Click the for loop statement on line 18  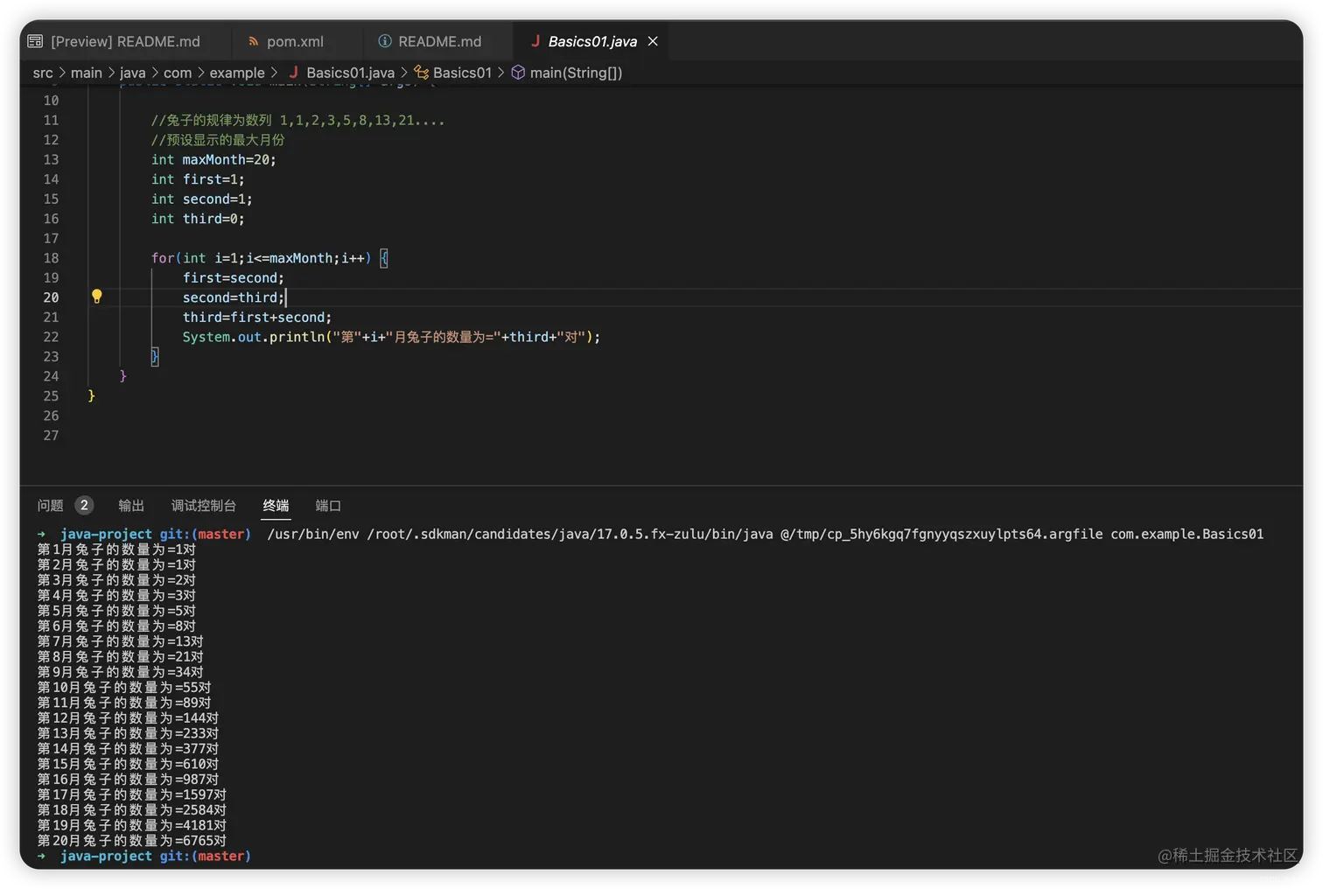[x=269, y=258]
